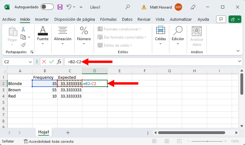Switch to the Insertar tab
The width and height of the screenshot is (245, 145).
coord(42,19)
